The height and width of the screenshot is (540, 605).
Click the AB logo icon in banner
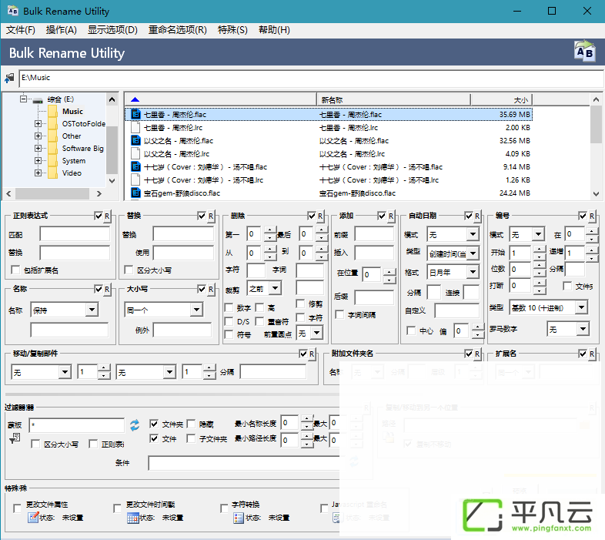[585, 52]
